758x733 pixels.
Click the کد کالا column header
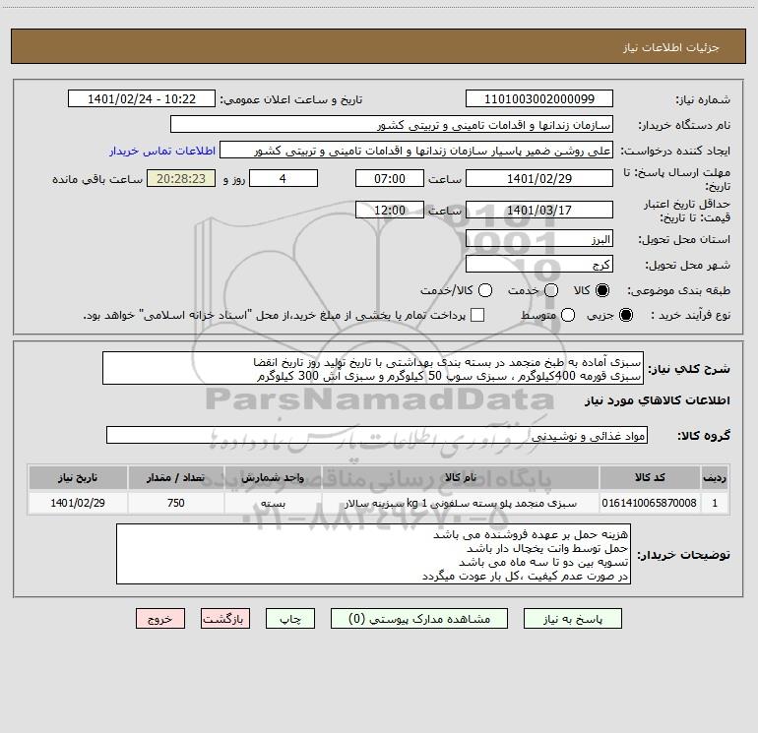coord(650,477)
